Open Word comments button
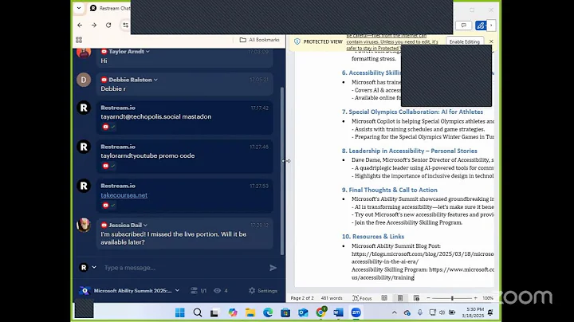The image size is (574, 322). (x=463, y=26)
